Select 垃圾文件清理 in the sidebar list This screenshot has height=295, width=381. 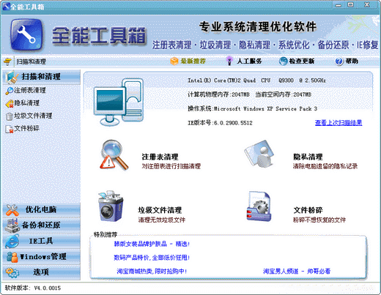29,116
